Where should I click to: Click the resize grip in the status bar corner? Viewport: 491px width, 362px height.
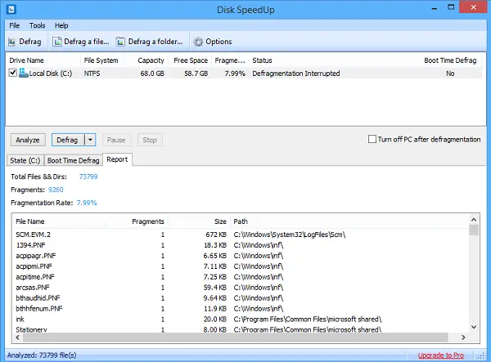click(x=482, y=355)
